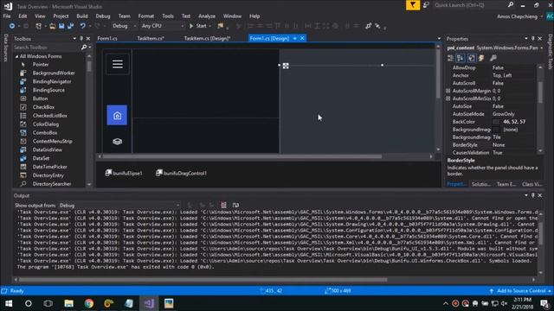Click the notifications filter flag icon
Screen dimensions: 554x311
[413, 5]
